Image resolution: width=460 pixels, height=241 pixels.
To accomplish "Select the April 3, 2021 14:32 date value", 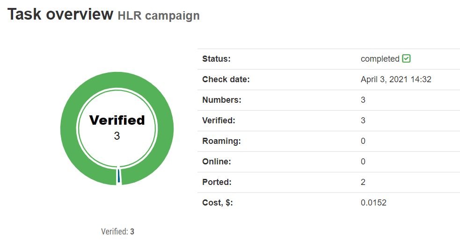I will point(396,79).
